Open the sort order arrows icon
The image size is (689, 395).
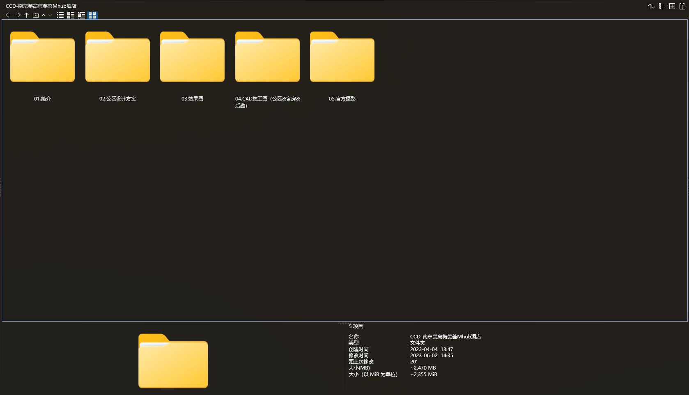click(x=652, y=6)
